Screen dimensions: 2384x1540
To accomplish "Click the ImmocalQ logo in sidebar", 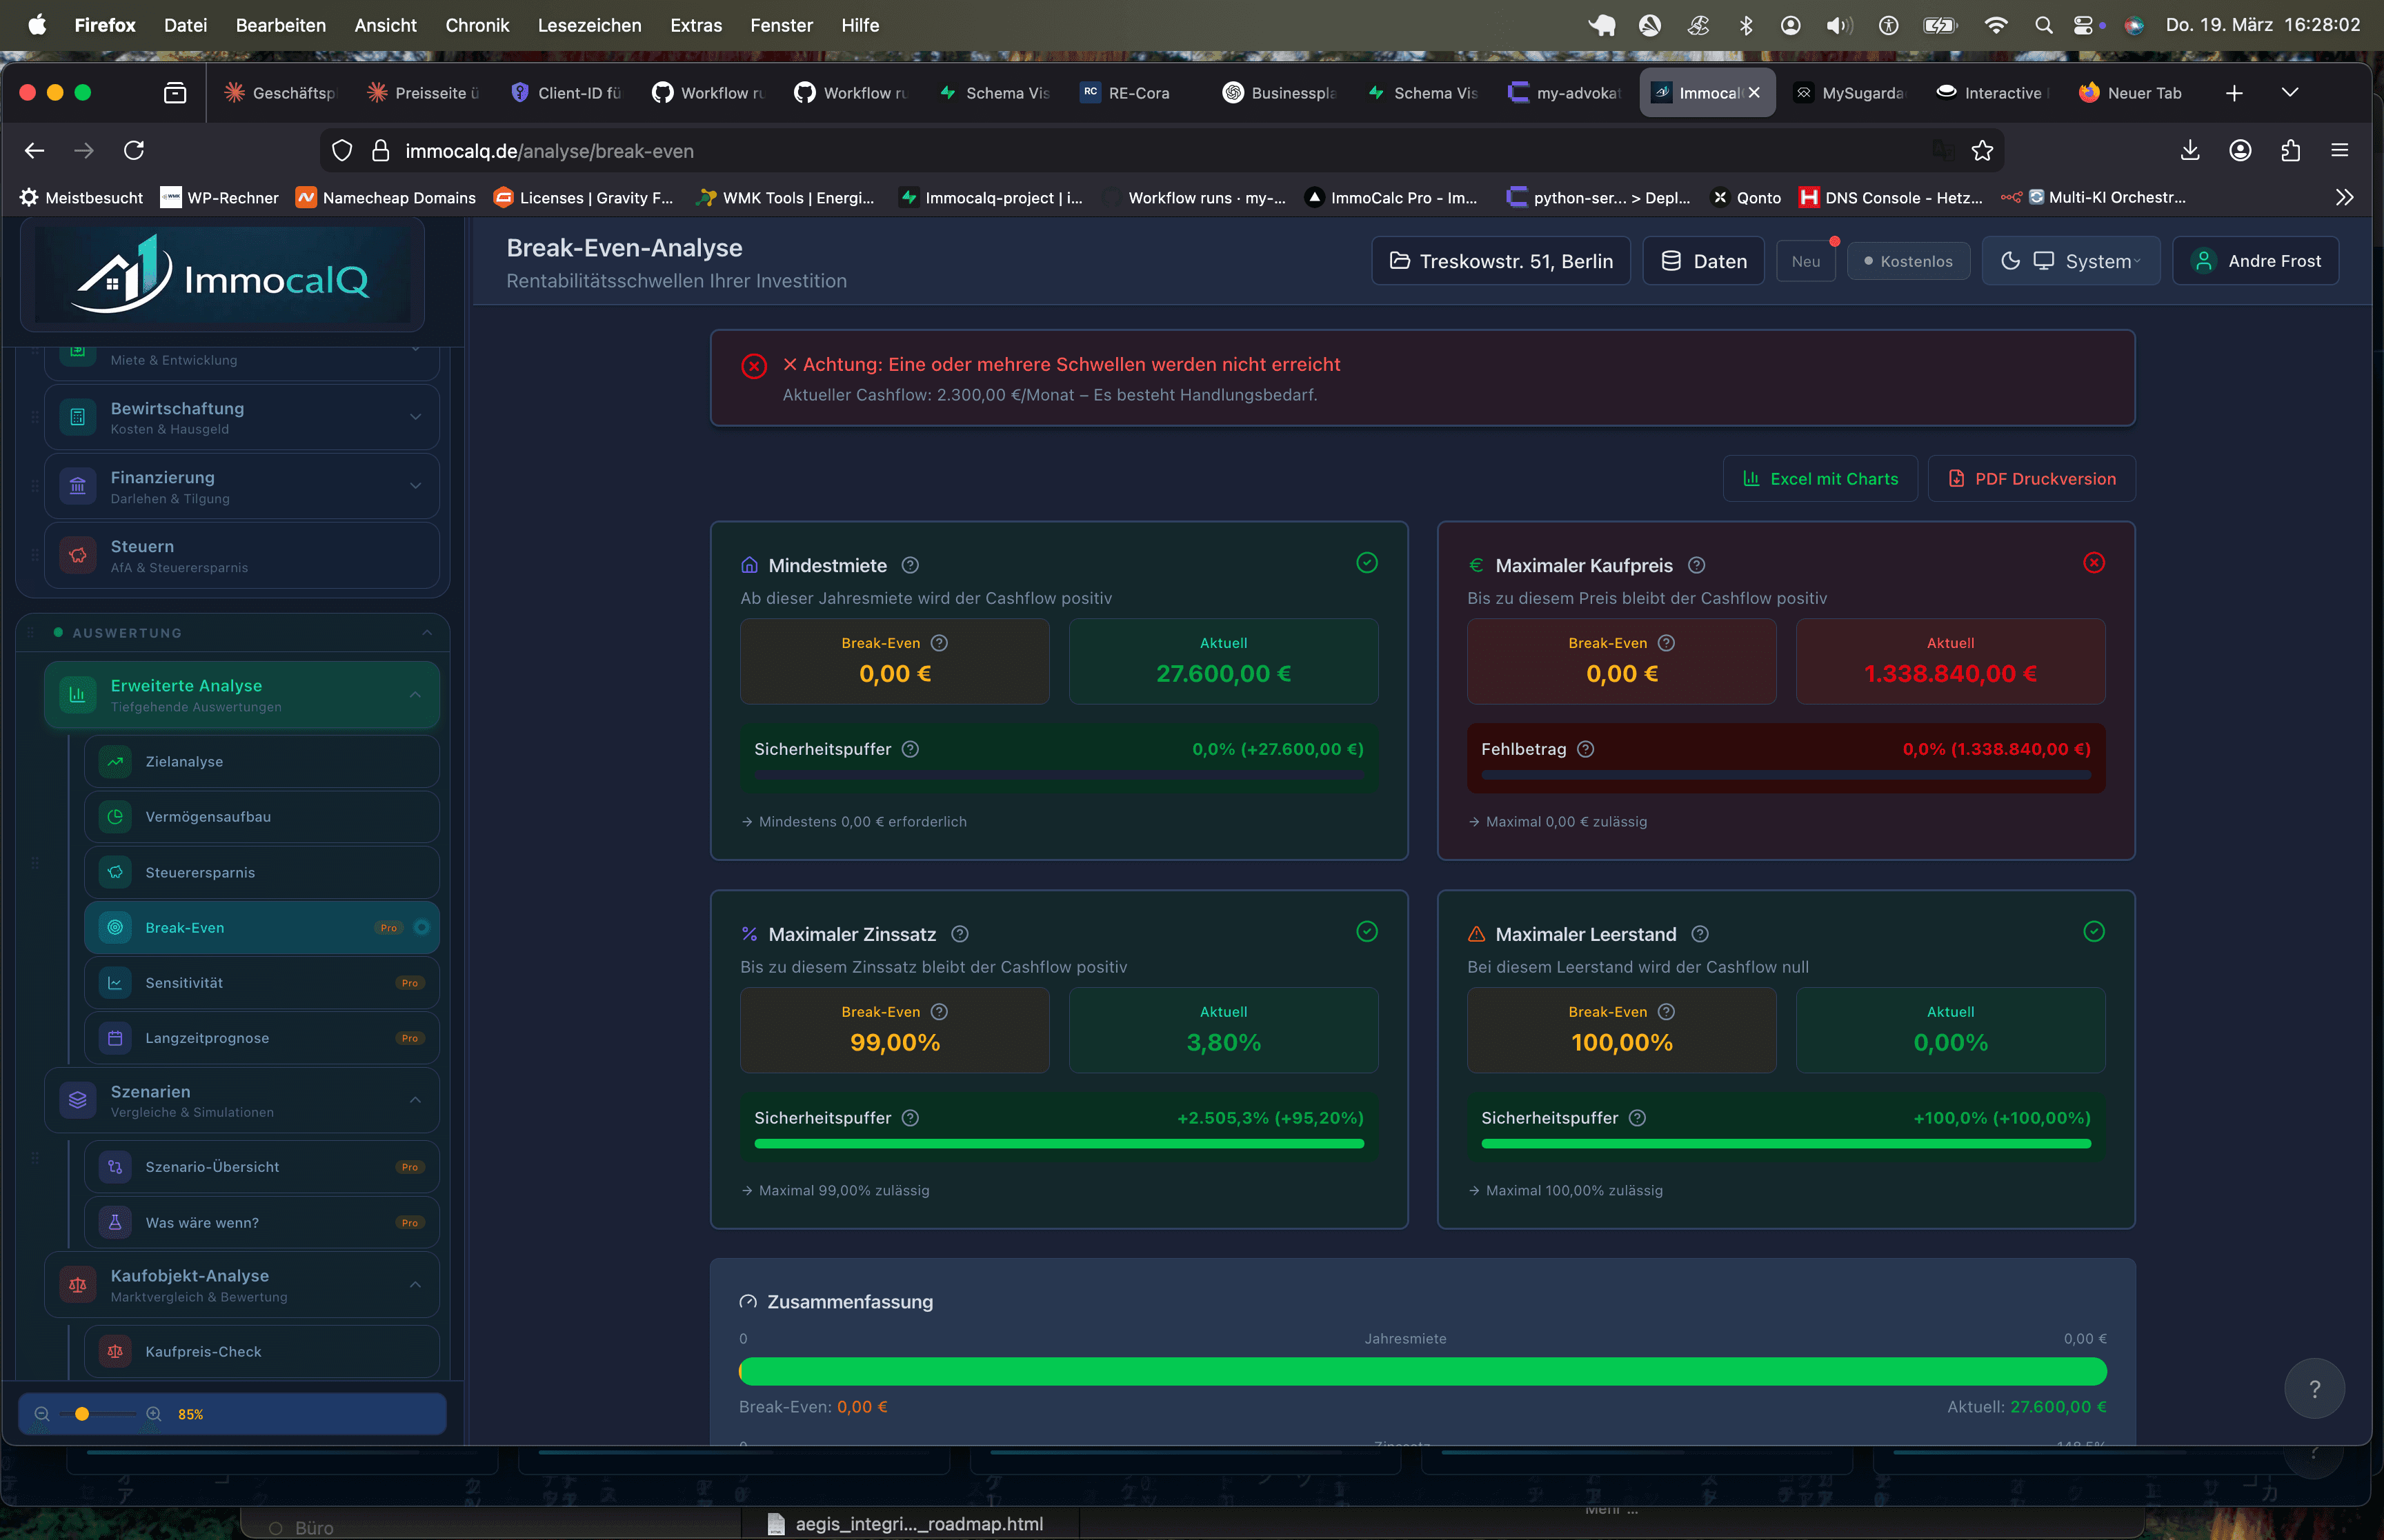I will pyautogui.click(x=222, y=275).
